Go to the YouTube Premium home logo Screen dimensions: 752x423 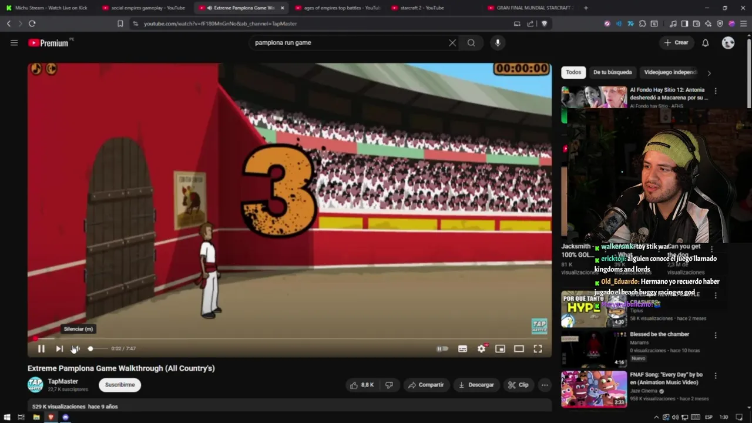[x=48, y=43]
